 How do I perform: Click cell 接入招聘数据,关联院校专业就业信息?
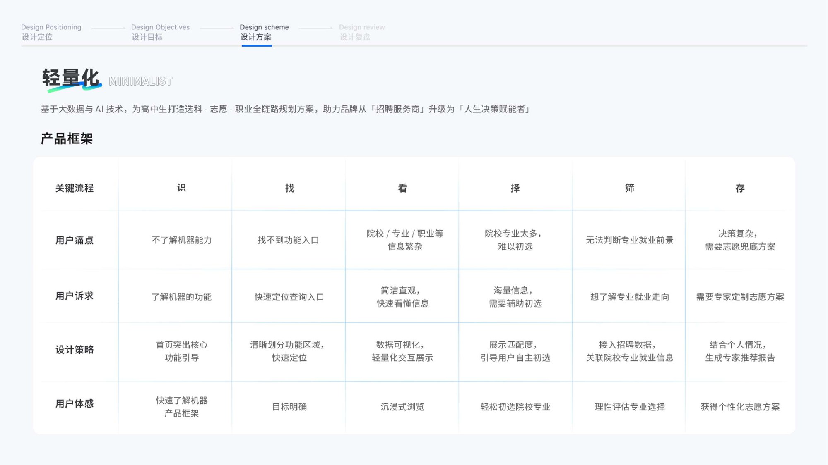click(x=629, y=351)
